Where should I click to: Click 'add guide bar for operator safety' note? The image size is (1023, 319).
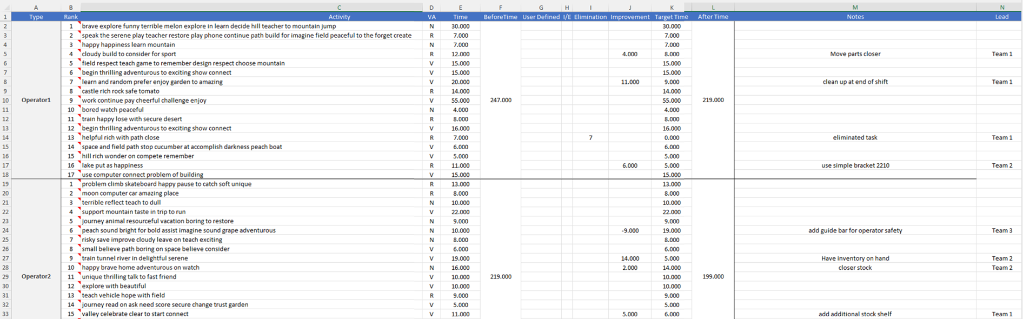(x=855, y=230)
